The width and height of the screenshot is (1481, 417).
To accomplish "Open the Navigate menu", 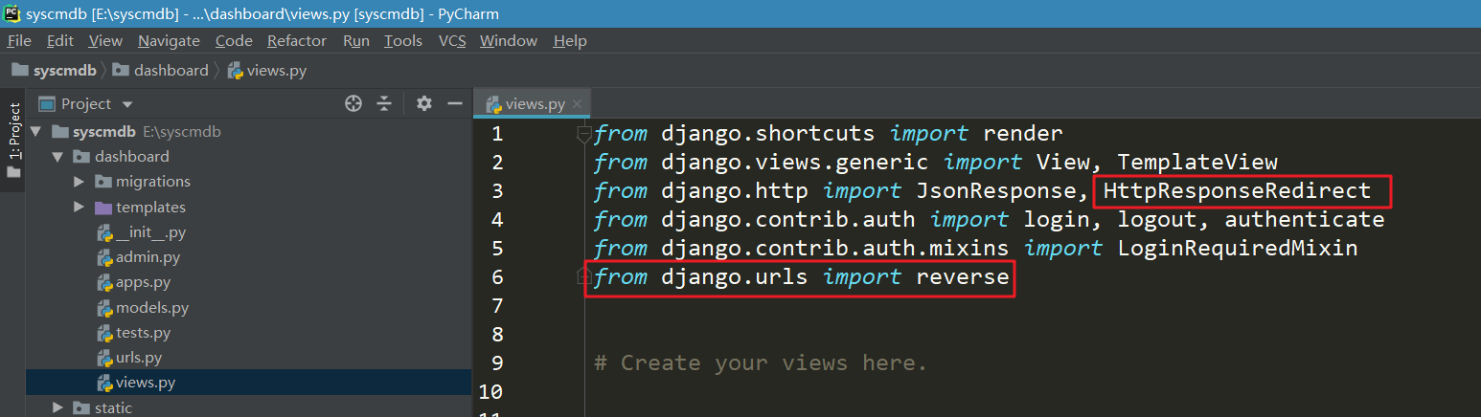I will [169, 41].
